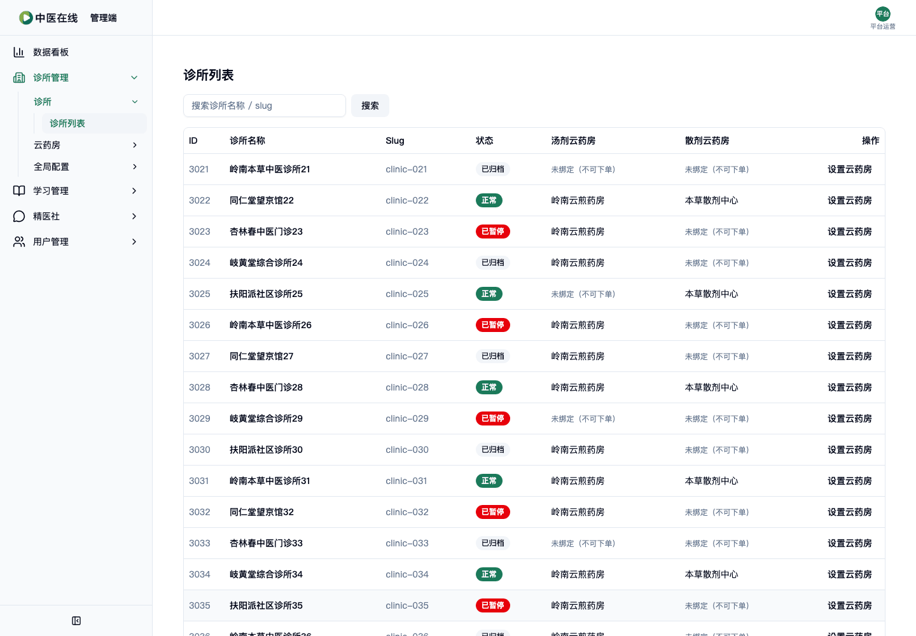Open the 全局配置 menu item
The image size is (916, 636).
point(87,167)
